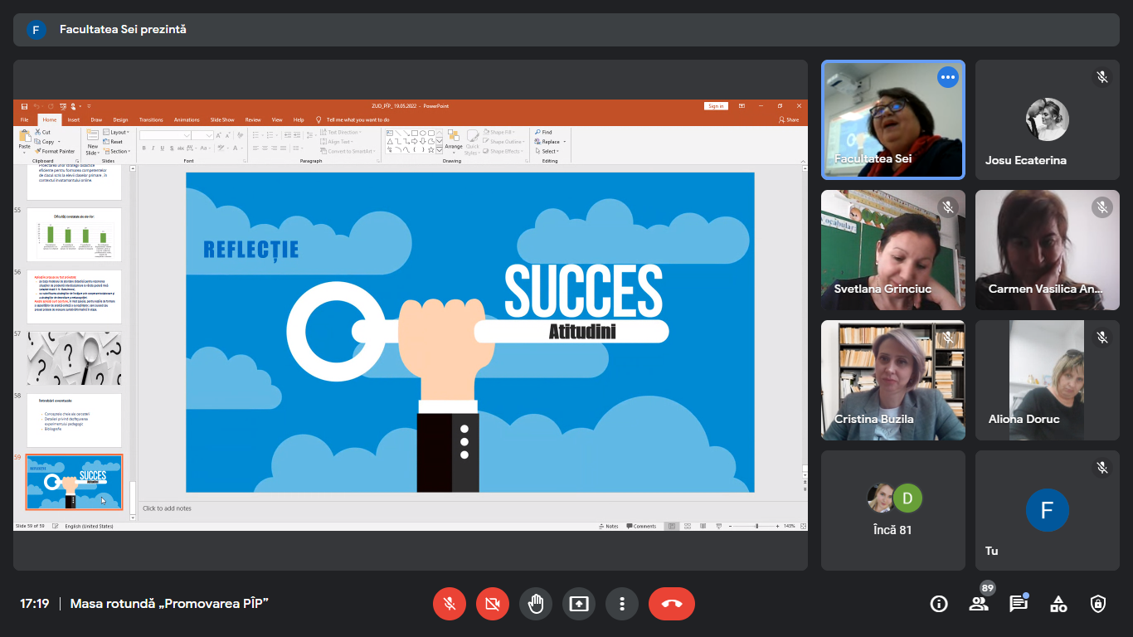Select slide 57 thumbnail with question marks
The image size is (1133, 637).
coord(74,358)
